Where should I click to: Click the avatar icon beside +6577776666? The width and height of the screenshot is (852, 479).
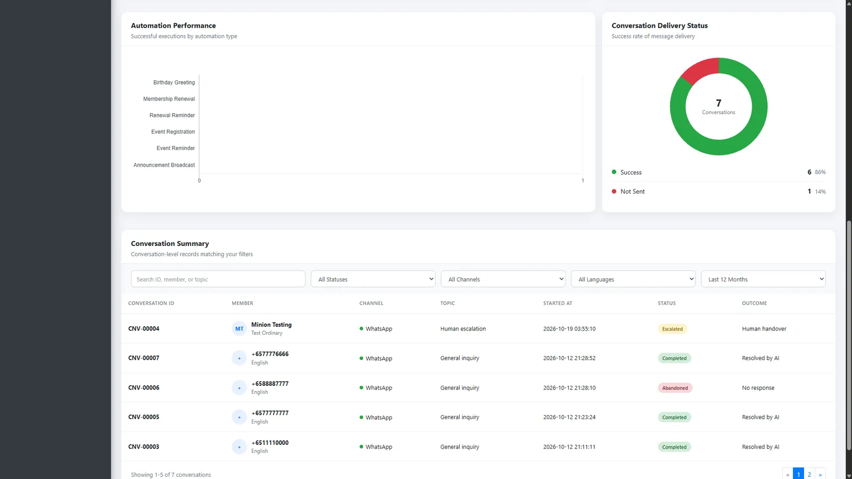tap(239, 358)
